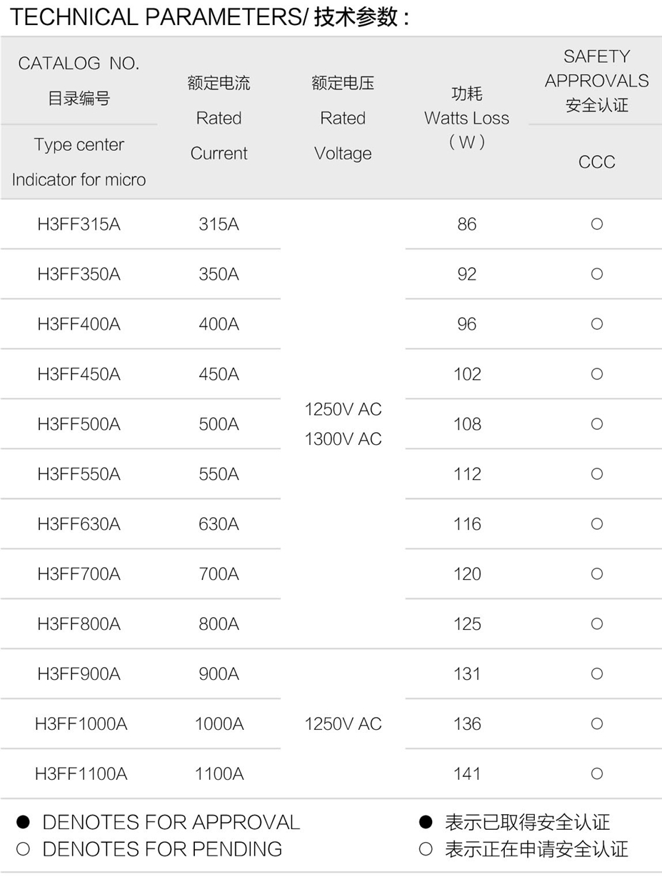Click the CCC circle for H3FF315A

point(597,224)
